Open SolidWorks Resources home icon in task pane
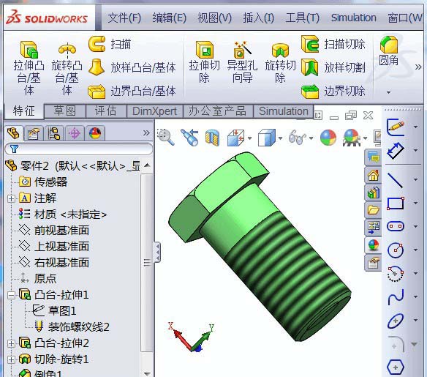 [374, 175]
